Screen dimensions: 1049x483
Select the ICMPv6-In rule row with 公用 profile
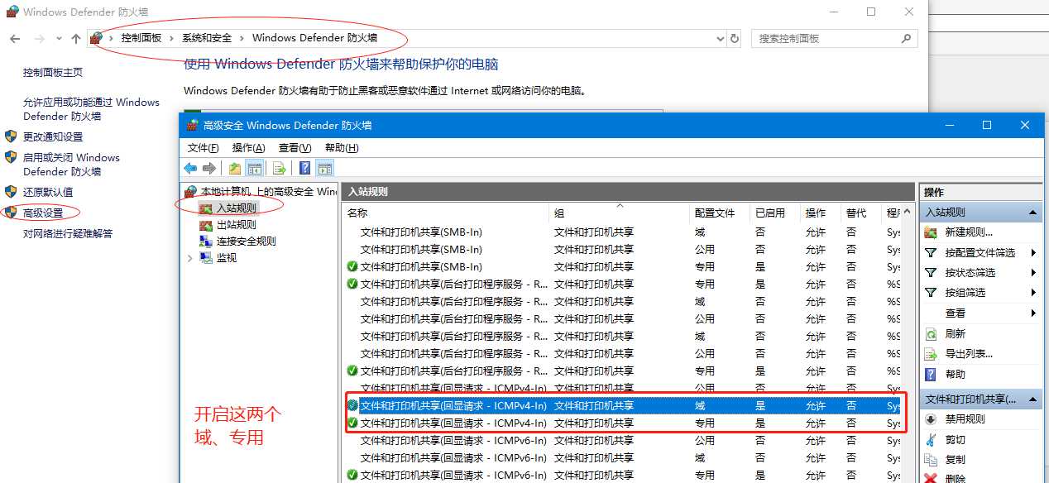tap(622, 440)
